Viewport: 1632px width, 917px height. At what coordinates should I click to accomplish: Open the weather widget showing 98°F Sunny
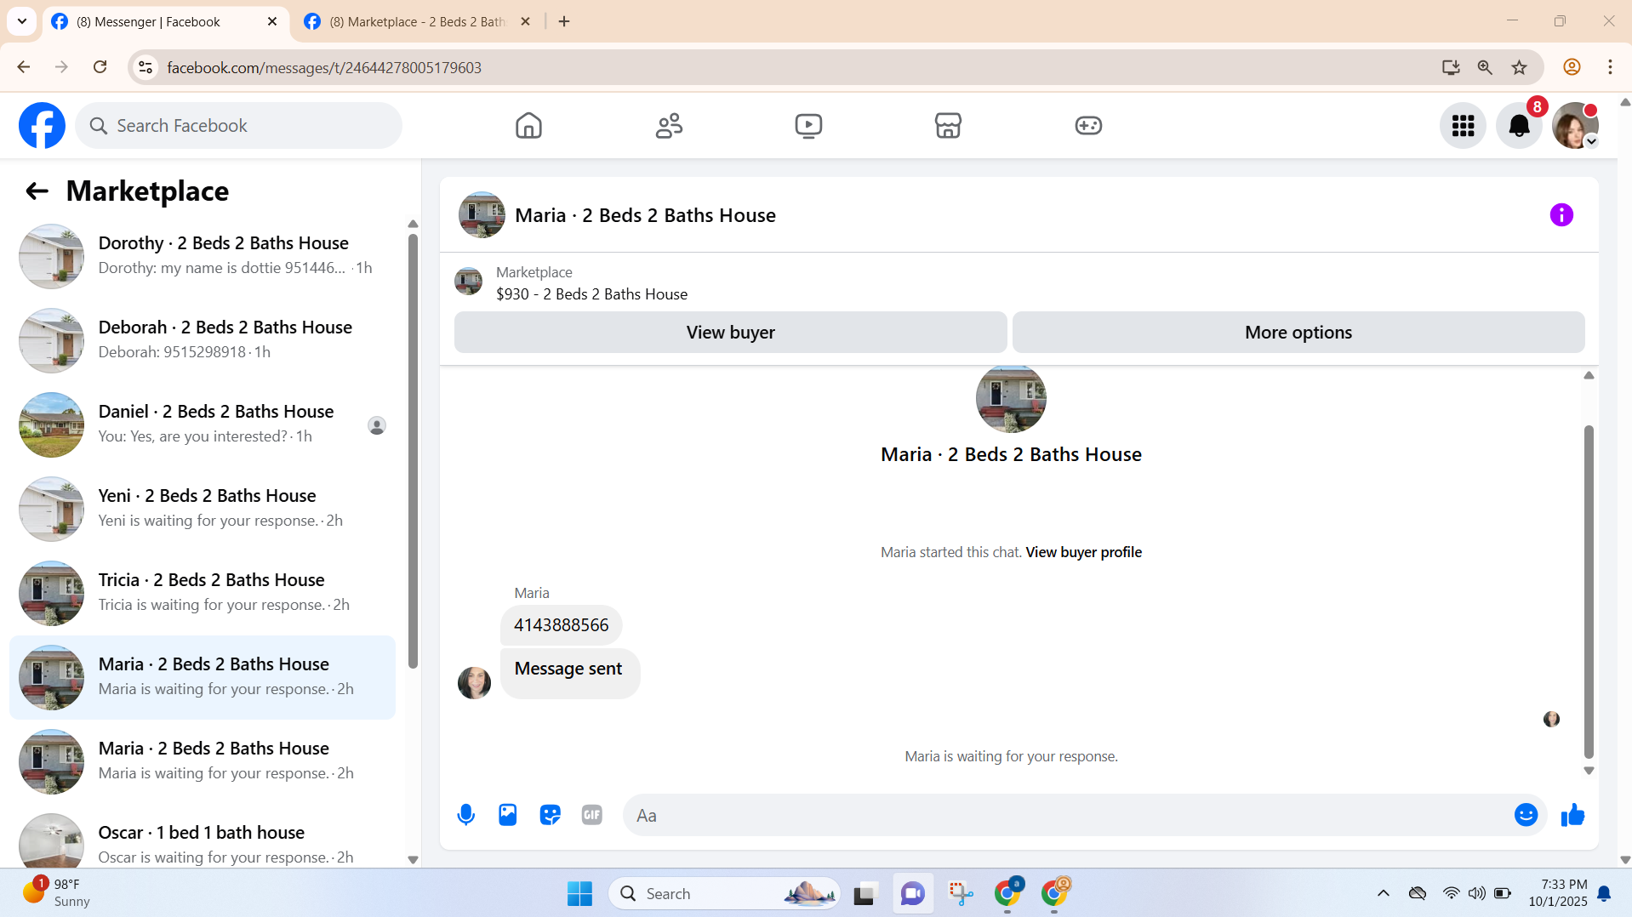[56, 893]
